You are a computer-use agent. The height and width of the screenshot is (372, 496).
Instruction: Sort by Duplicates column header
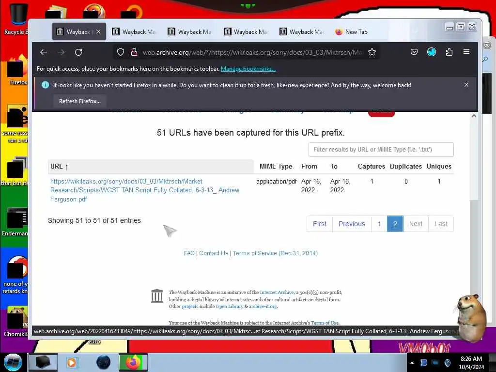[406, 167]
